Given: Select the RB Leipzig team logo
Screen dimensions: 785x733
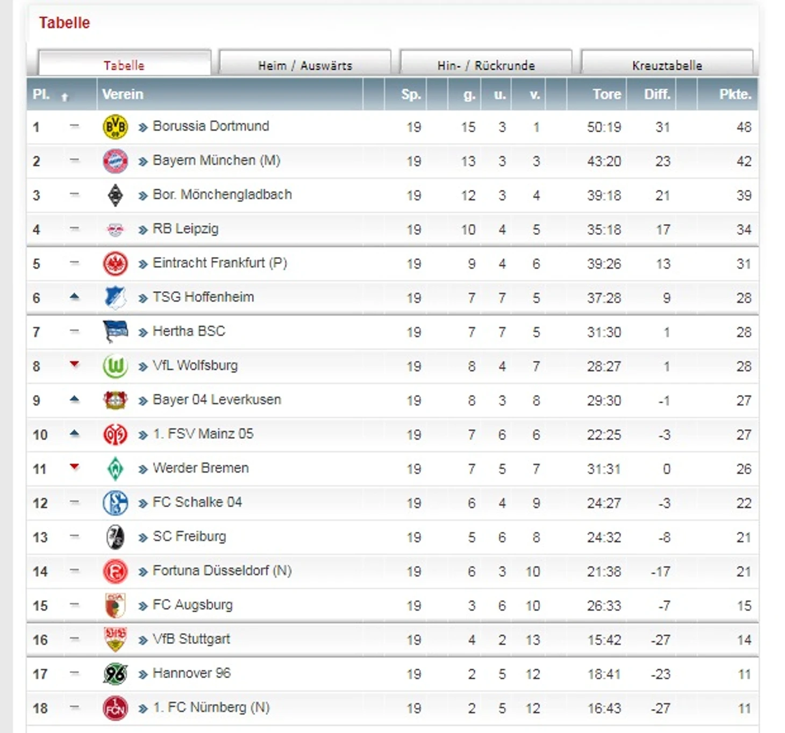Looking at the screenshot, I should pos(115,230).
